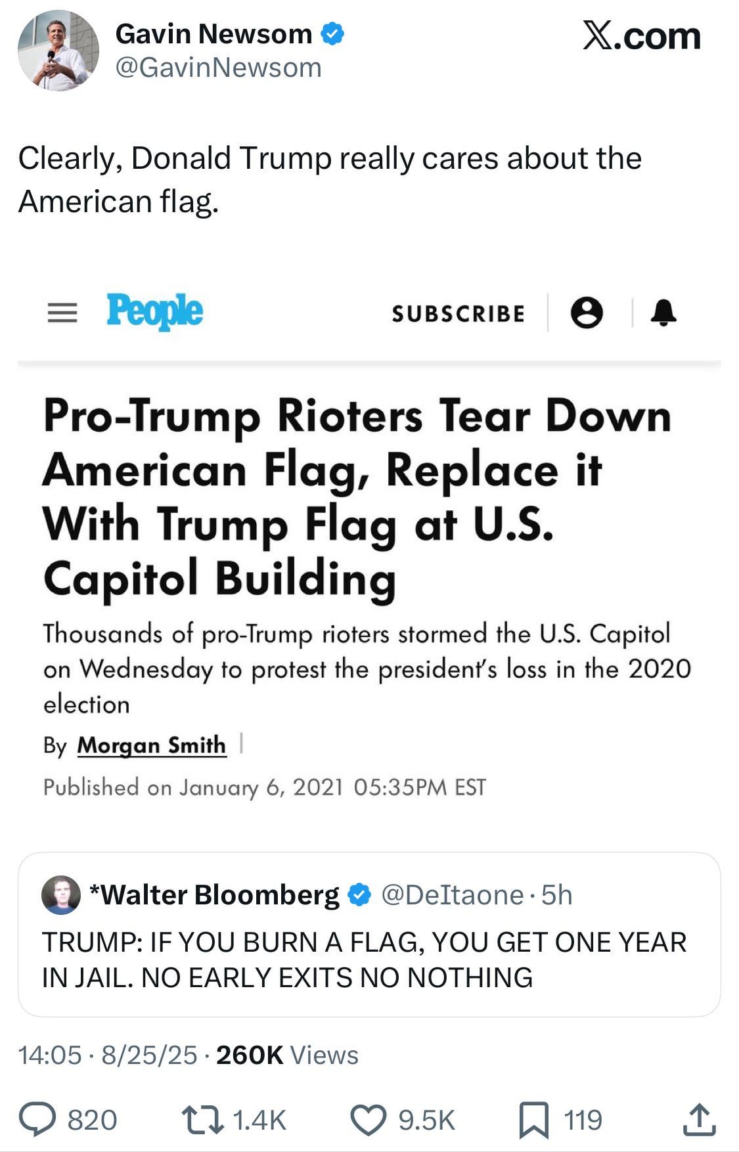Viewport: 739px width, 1152px height.
Task: Click the @DeItaone handle
Action: pos(453,895)
